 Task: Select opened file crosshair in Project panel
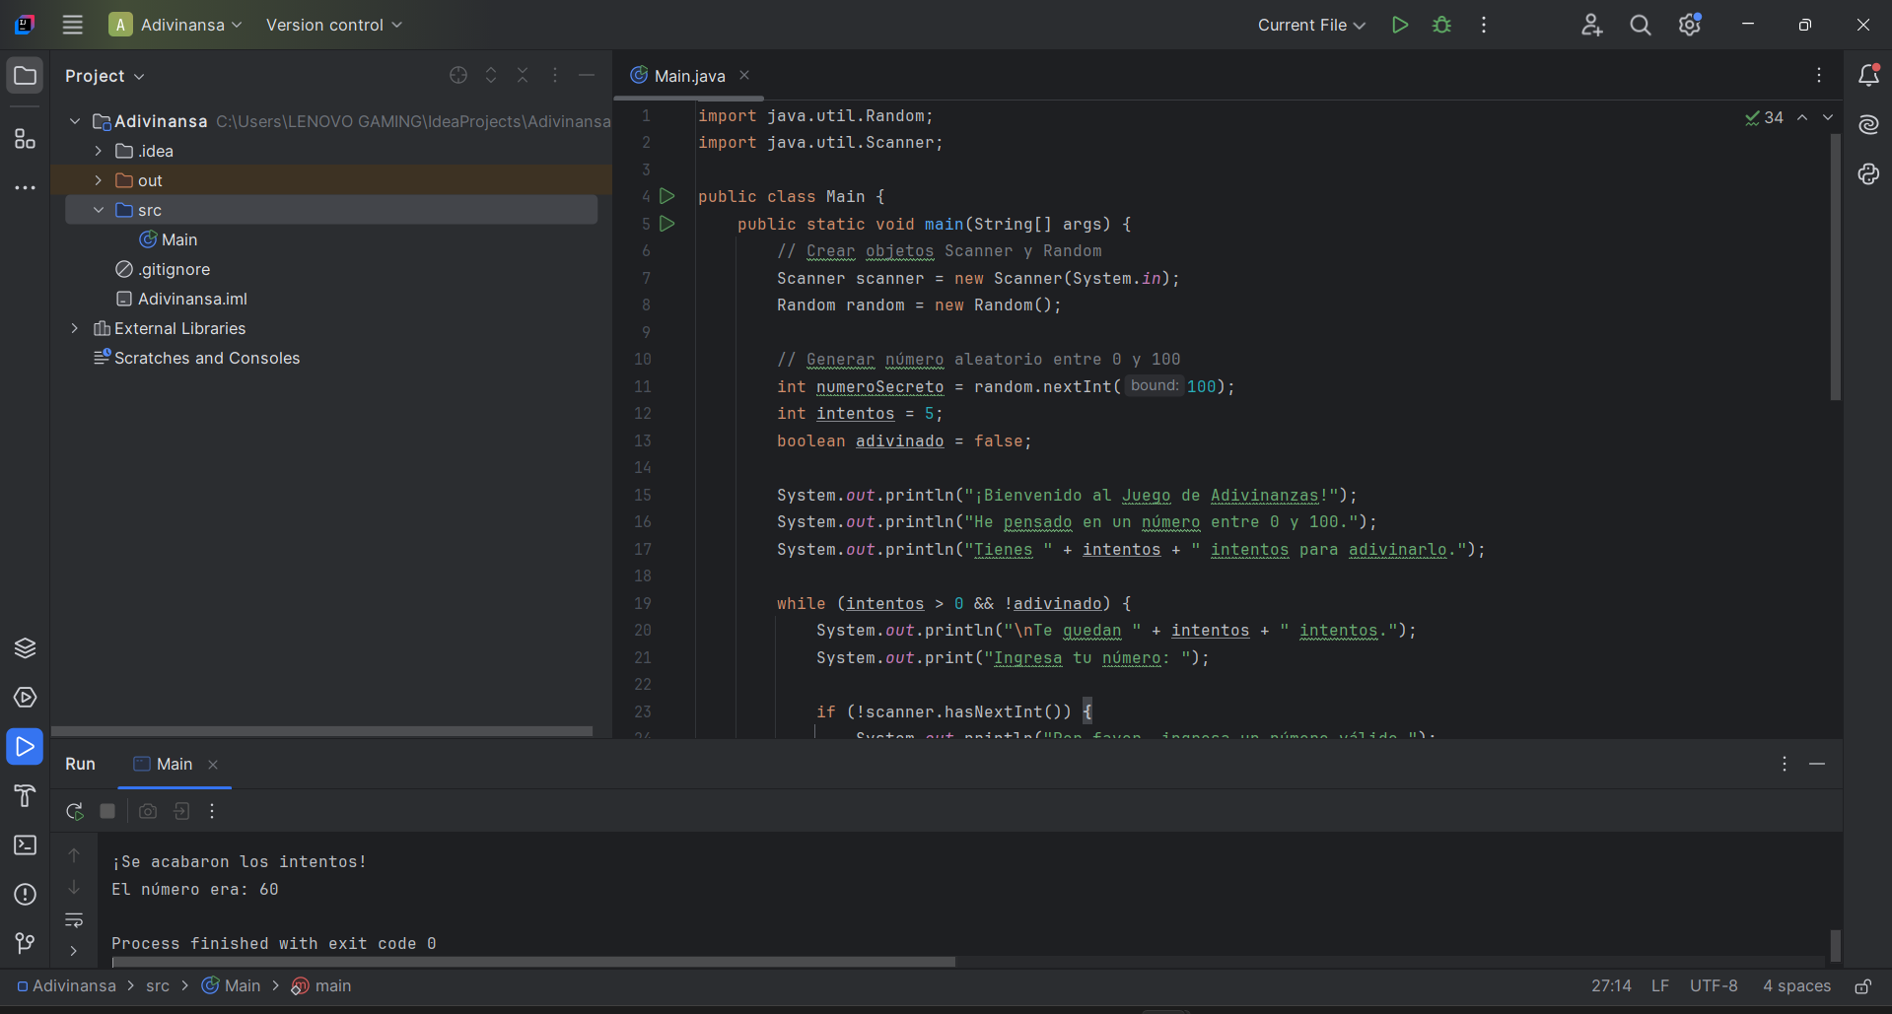[458, 75]
